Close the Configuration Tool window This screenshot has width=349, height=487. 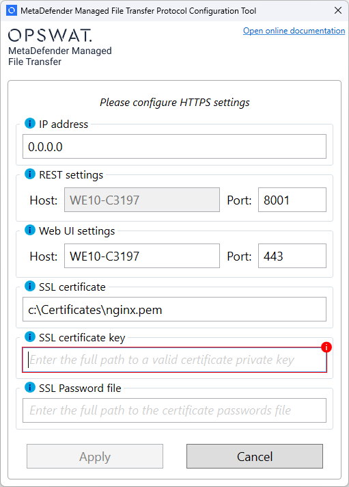338,10
